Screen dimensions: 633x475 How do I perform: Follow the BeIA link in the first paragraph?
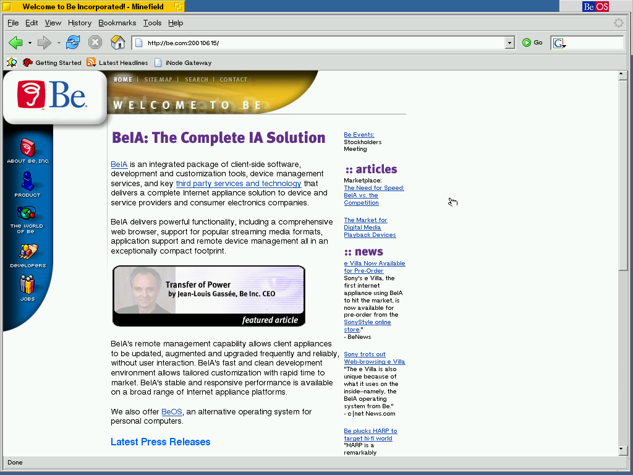(119, 165)
